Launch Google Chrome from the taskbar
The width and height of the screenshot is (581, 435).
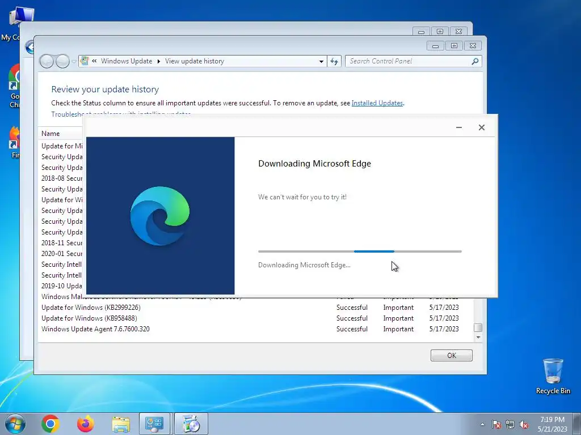[50, 424]
